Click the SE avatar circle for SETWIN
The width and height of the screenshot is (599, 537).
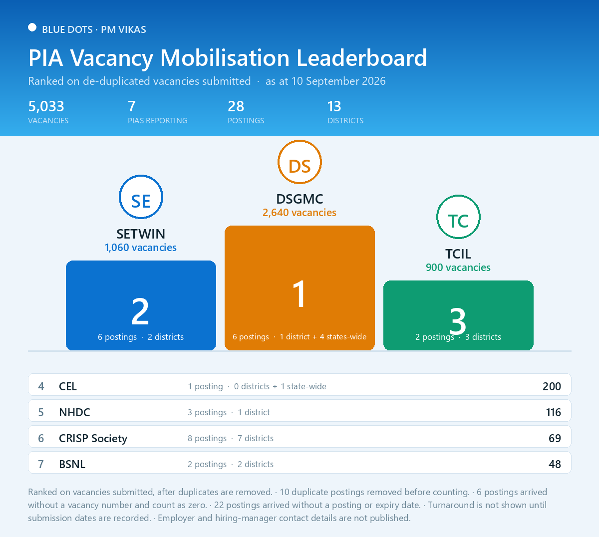pos(141,197)
